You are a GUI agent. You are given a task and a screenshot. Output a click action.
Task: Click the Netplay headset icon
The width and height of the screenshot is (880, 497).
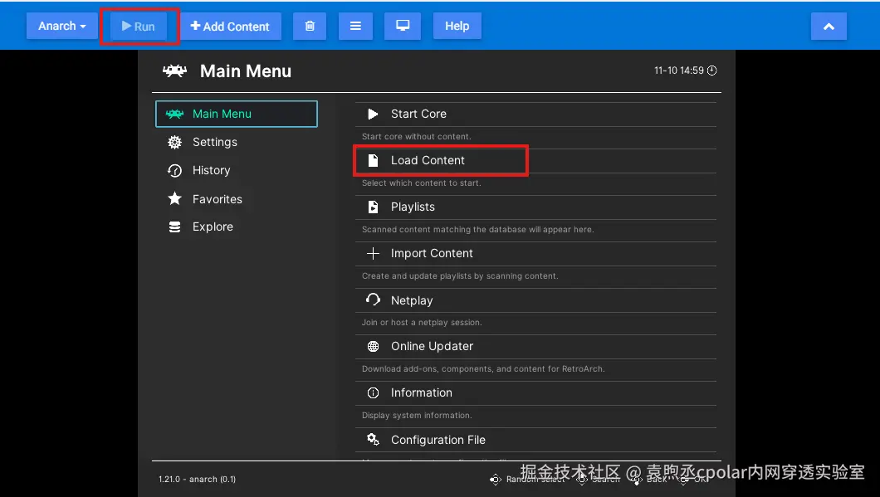coord(373,300)
